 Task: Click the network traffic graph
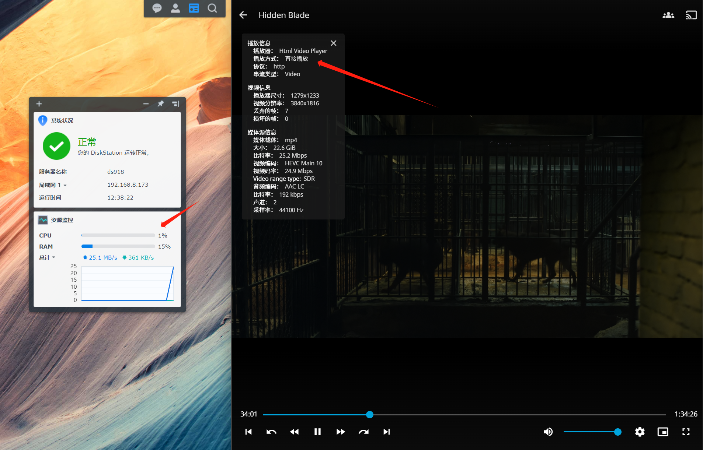128,284
